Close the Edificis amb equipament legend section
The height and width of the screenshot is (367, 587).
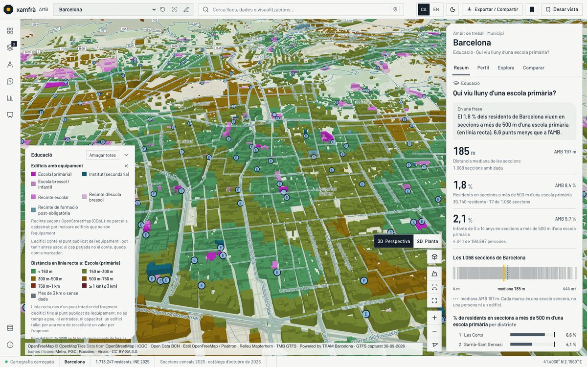pyautogui.click(x=126, y=166)
